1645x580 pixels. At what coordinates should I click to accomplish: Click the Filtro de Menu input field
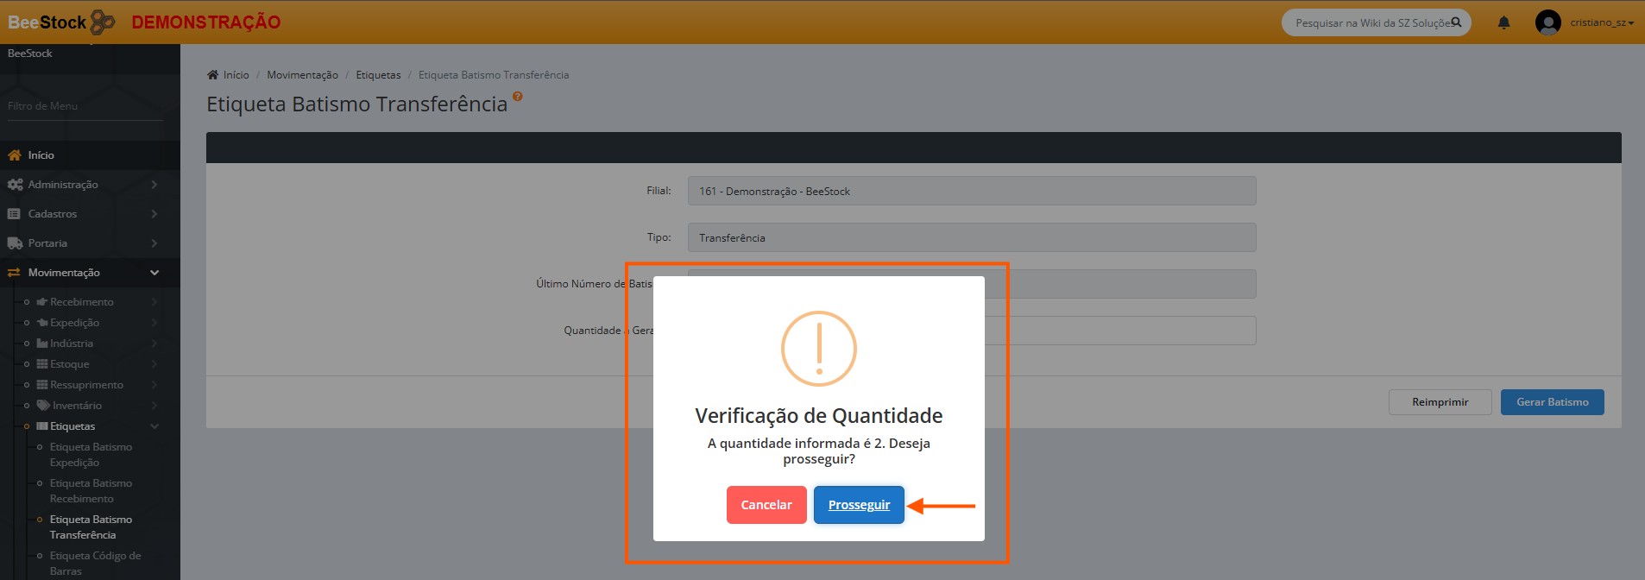[85, 106]
